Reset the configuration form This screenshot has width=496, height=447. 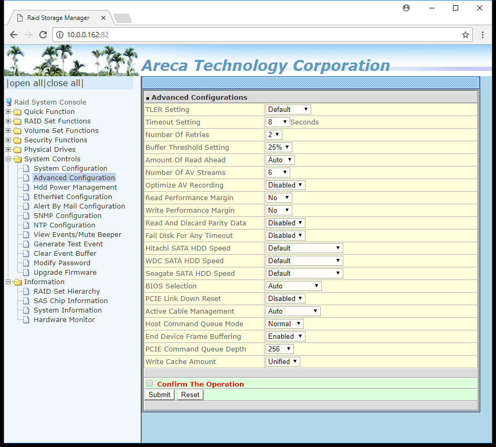(x=190, y=395)
